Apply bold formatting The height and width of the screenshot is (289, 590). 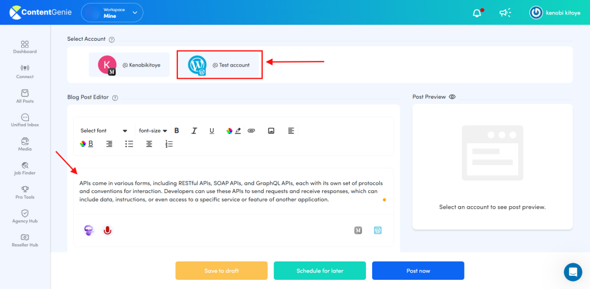point(176,130)
